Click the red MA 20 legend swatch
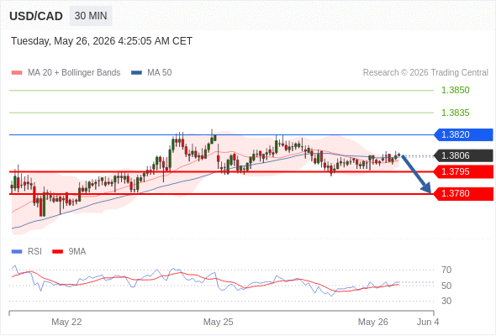 (x=17, y=73)
